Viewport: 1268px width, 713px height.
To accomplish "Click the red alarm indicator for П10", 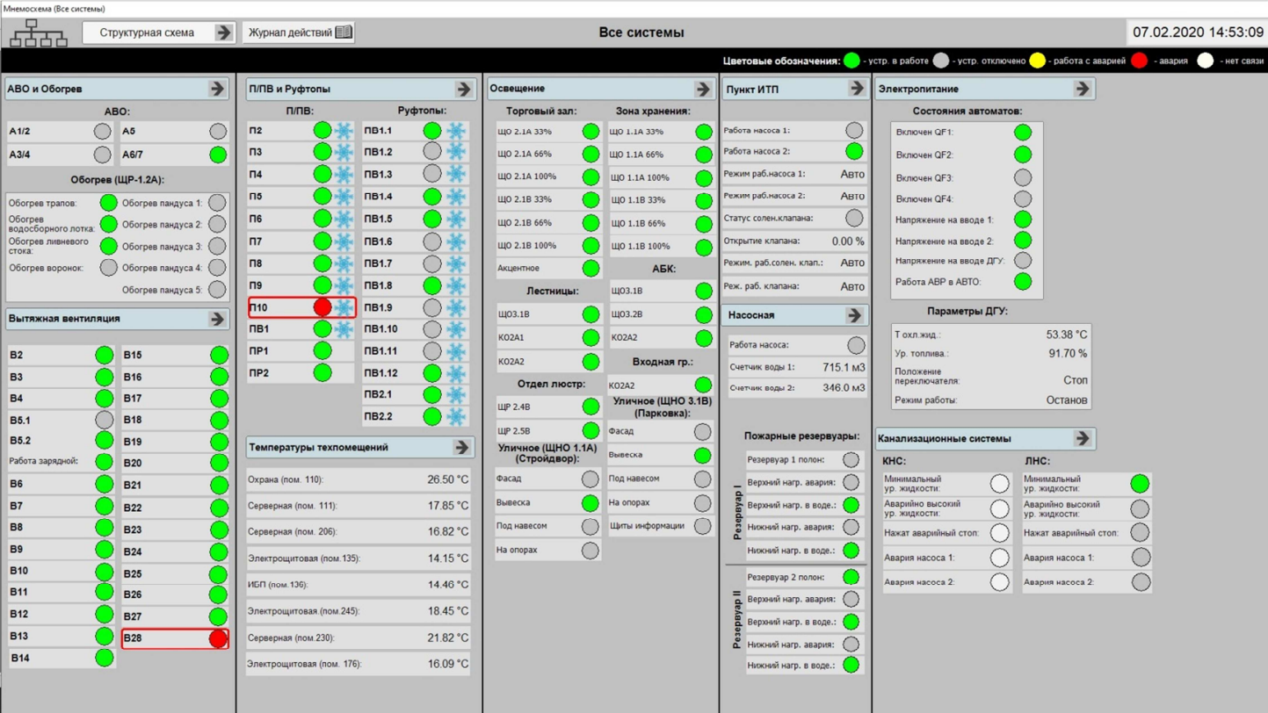I will [x=322, y=307].
